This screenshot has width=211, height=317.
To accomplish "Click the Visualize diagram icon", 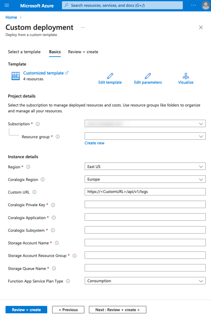I will [186, 76].
